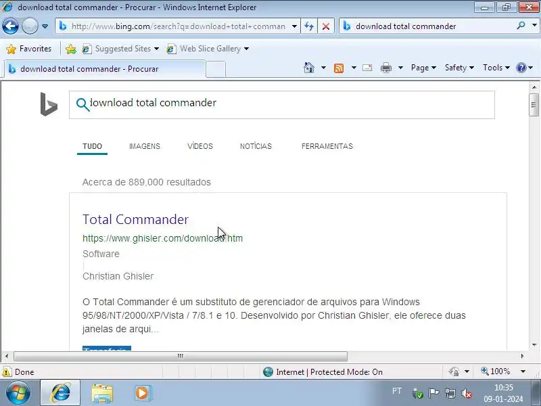This screenshot has height=406, width=541.
Task: Select the 'download total commander - Procurar' tab
Action: pos(105,69)
